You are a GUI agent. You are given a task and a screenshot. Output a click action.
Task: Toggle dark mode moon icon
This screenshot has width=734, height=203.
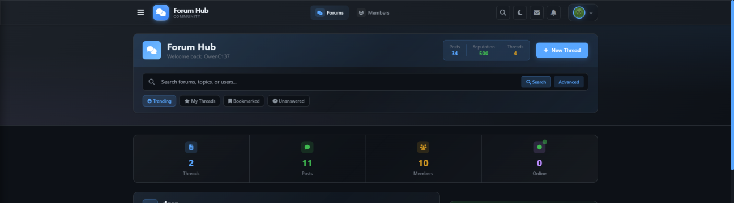(x=520, y=12)
